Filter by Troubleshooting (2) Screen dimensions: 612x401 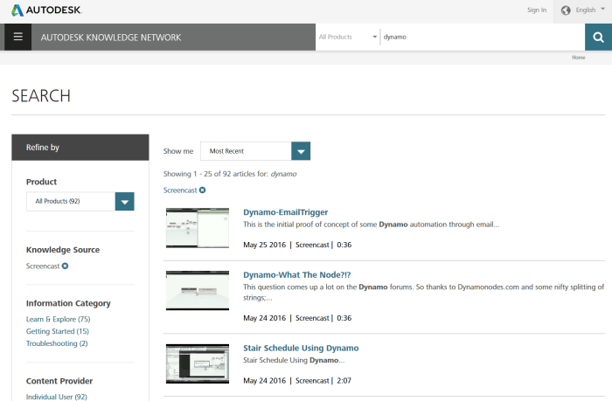pos(57,343)
